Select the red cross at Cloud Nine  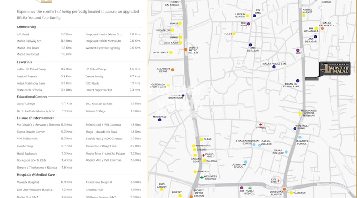(203, 155)
